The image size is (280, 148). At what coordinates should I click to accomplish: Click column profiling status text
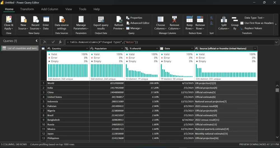52,144
